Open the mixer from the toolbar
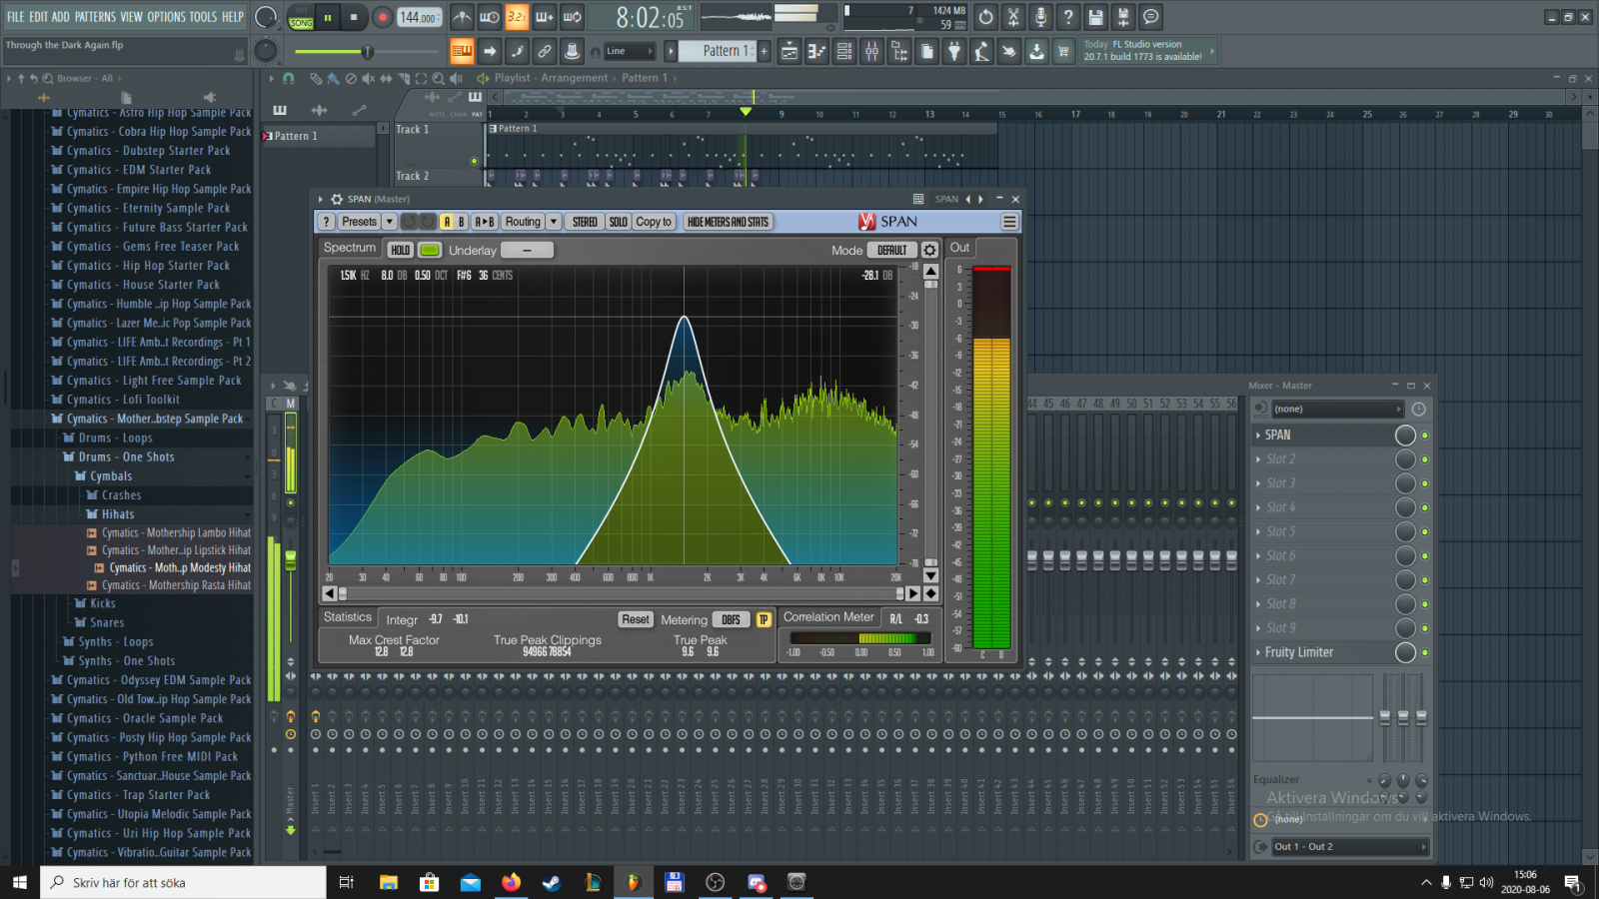1599x899 pixels. [x=871, y=52]
